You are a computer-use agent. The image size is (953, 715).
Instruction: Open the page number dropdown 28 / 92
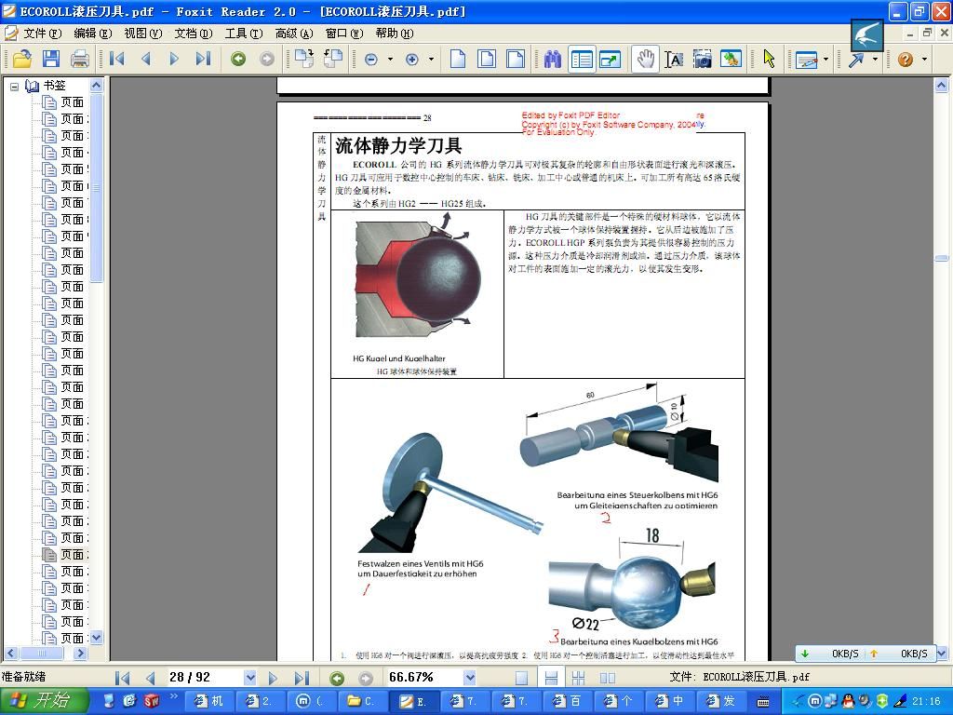coord(249,678)
